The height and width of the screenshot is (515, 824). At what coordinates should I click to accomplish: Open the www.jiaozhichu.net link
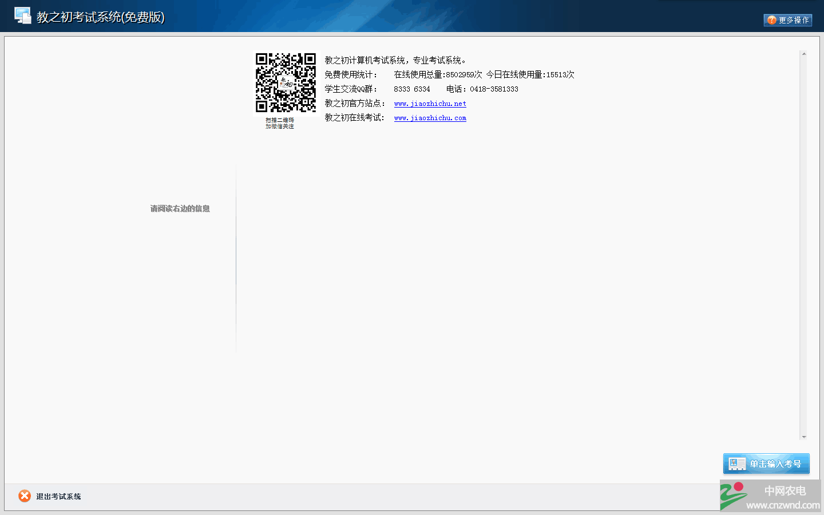coord(430,104)
